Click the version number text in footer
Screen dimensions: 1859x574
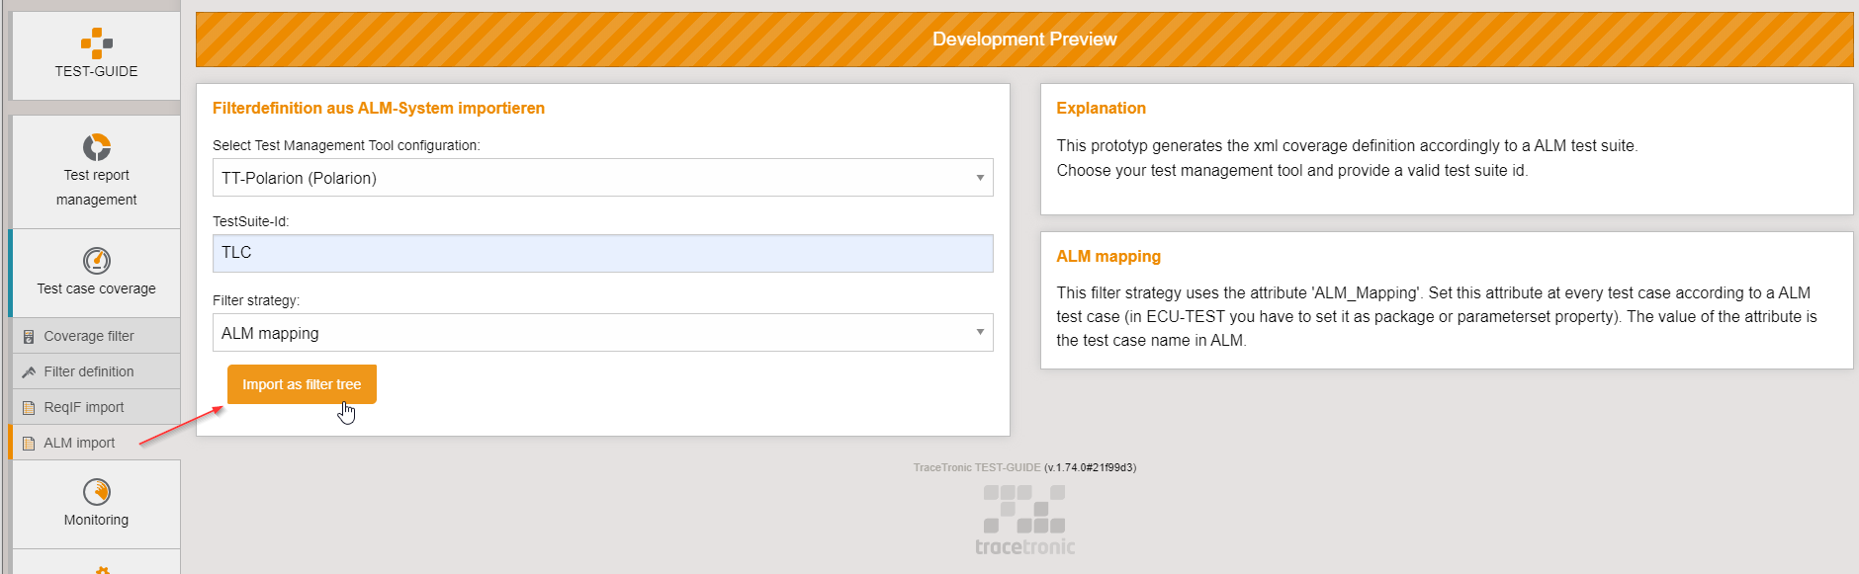(1090, 467)
